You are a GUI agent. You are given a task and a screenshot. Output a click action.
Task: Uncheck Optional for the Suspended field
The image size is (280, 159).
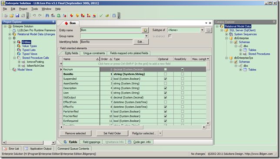click(x=165, y=78)
